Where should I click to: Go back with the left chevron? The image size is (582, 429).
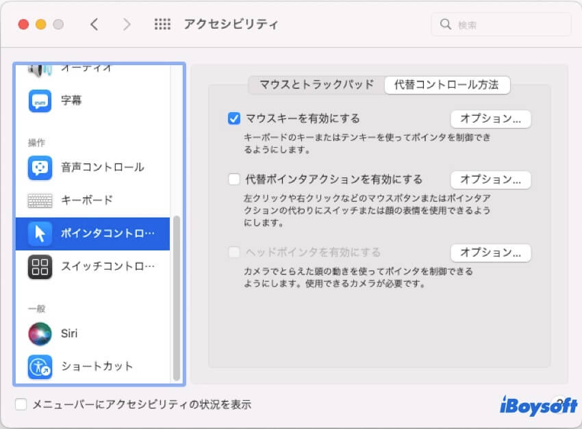pos(94,25)
